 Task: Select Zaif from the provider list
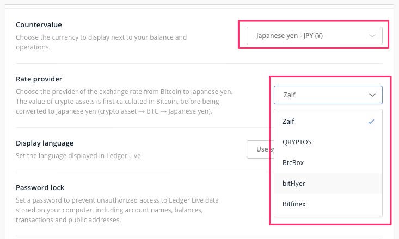(288, 122)
